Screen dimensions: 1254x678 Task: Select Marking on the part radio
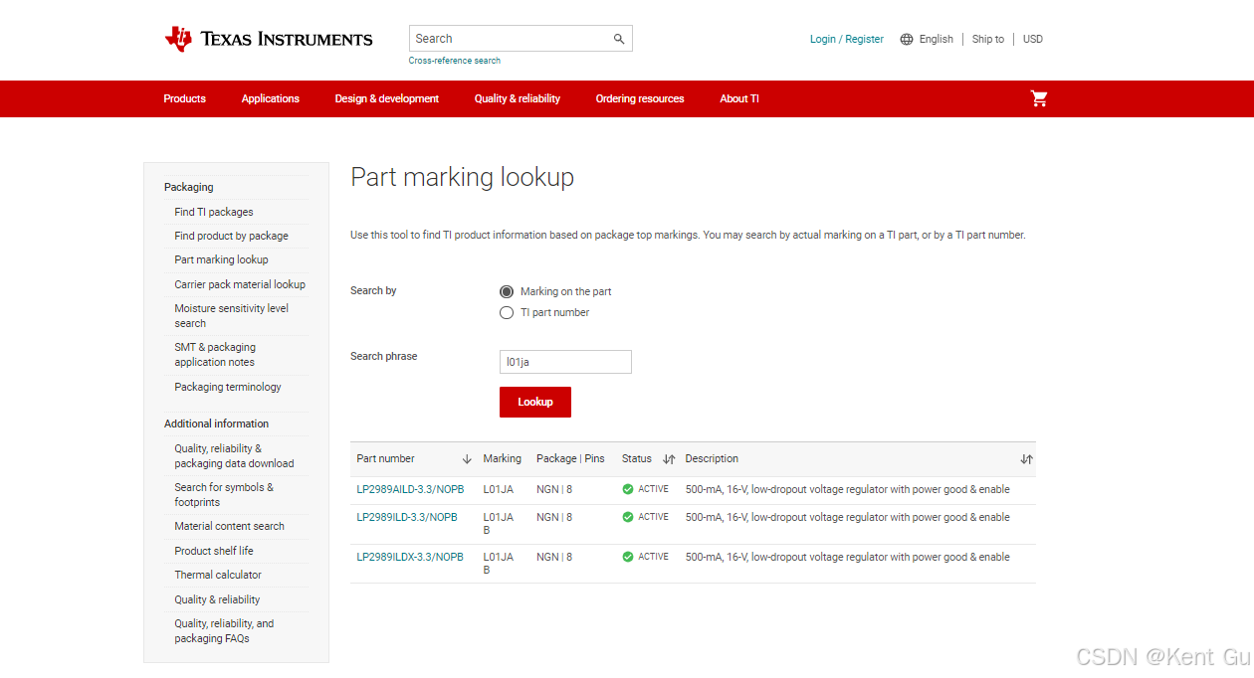[x=507, y=291]
